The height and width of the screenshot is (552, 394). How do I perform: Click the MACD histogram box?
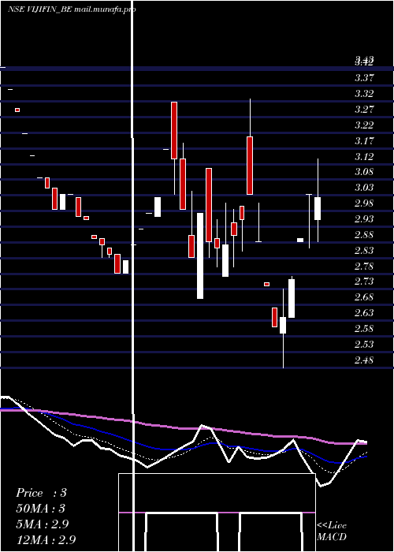(x=217, y=513)
